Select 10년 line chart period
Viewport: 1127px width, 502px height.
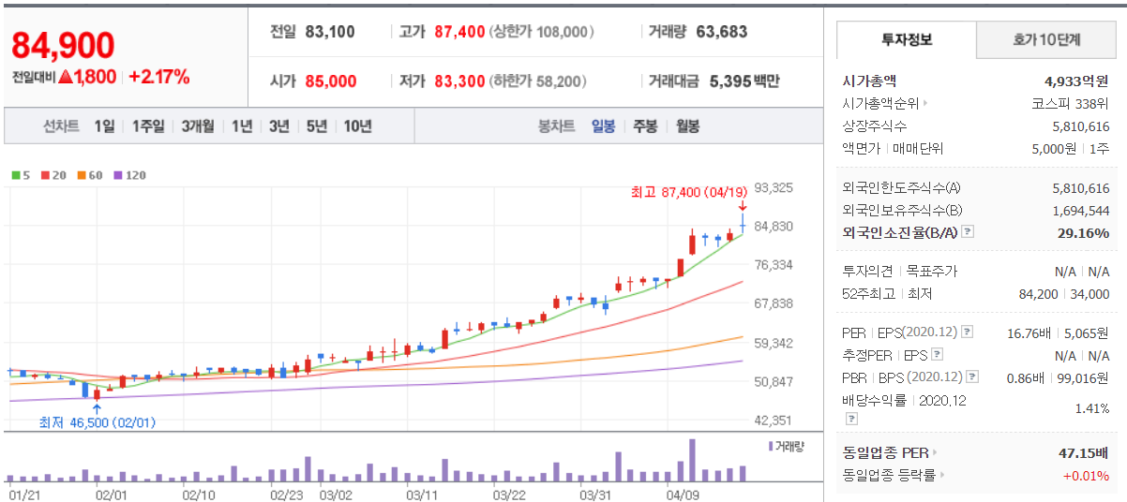(357, 126)
